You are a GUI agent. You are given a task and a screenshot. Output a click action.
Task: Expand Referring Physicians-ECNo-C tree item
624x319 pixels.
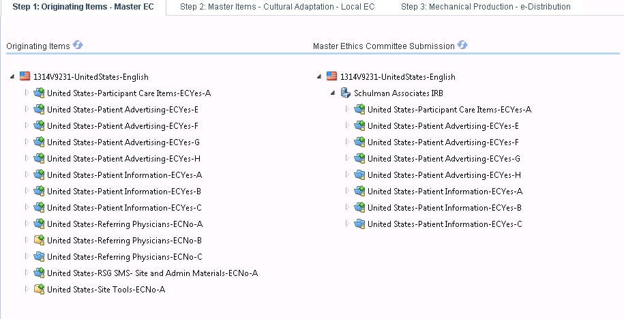(27, 257)
